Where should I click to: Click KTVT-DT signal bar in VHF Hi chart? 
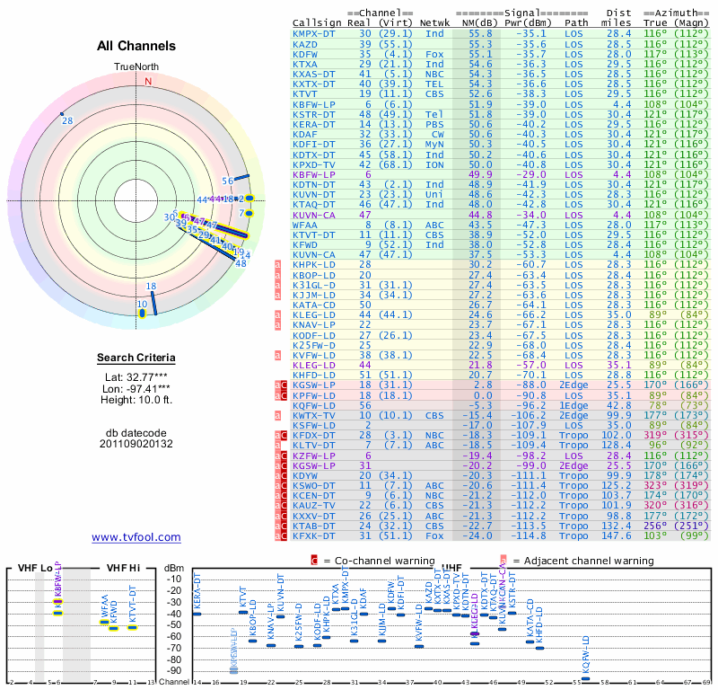(132, 627)
